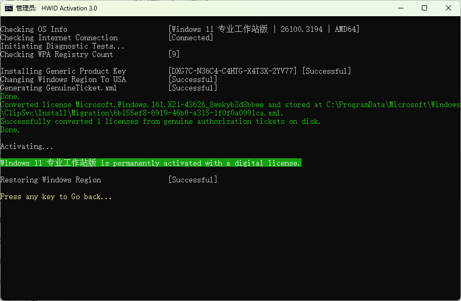Maximize the HWID Activation console window
The width and height of the screenshot is (461, 301).
point(424,8)
